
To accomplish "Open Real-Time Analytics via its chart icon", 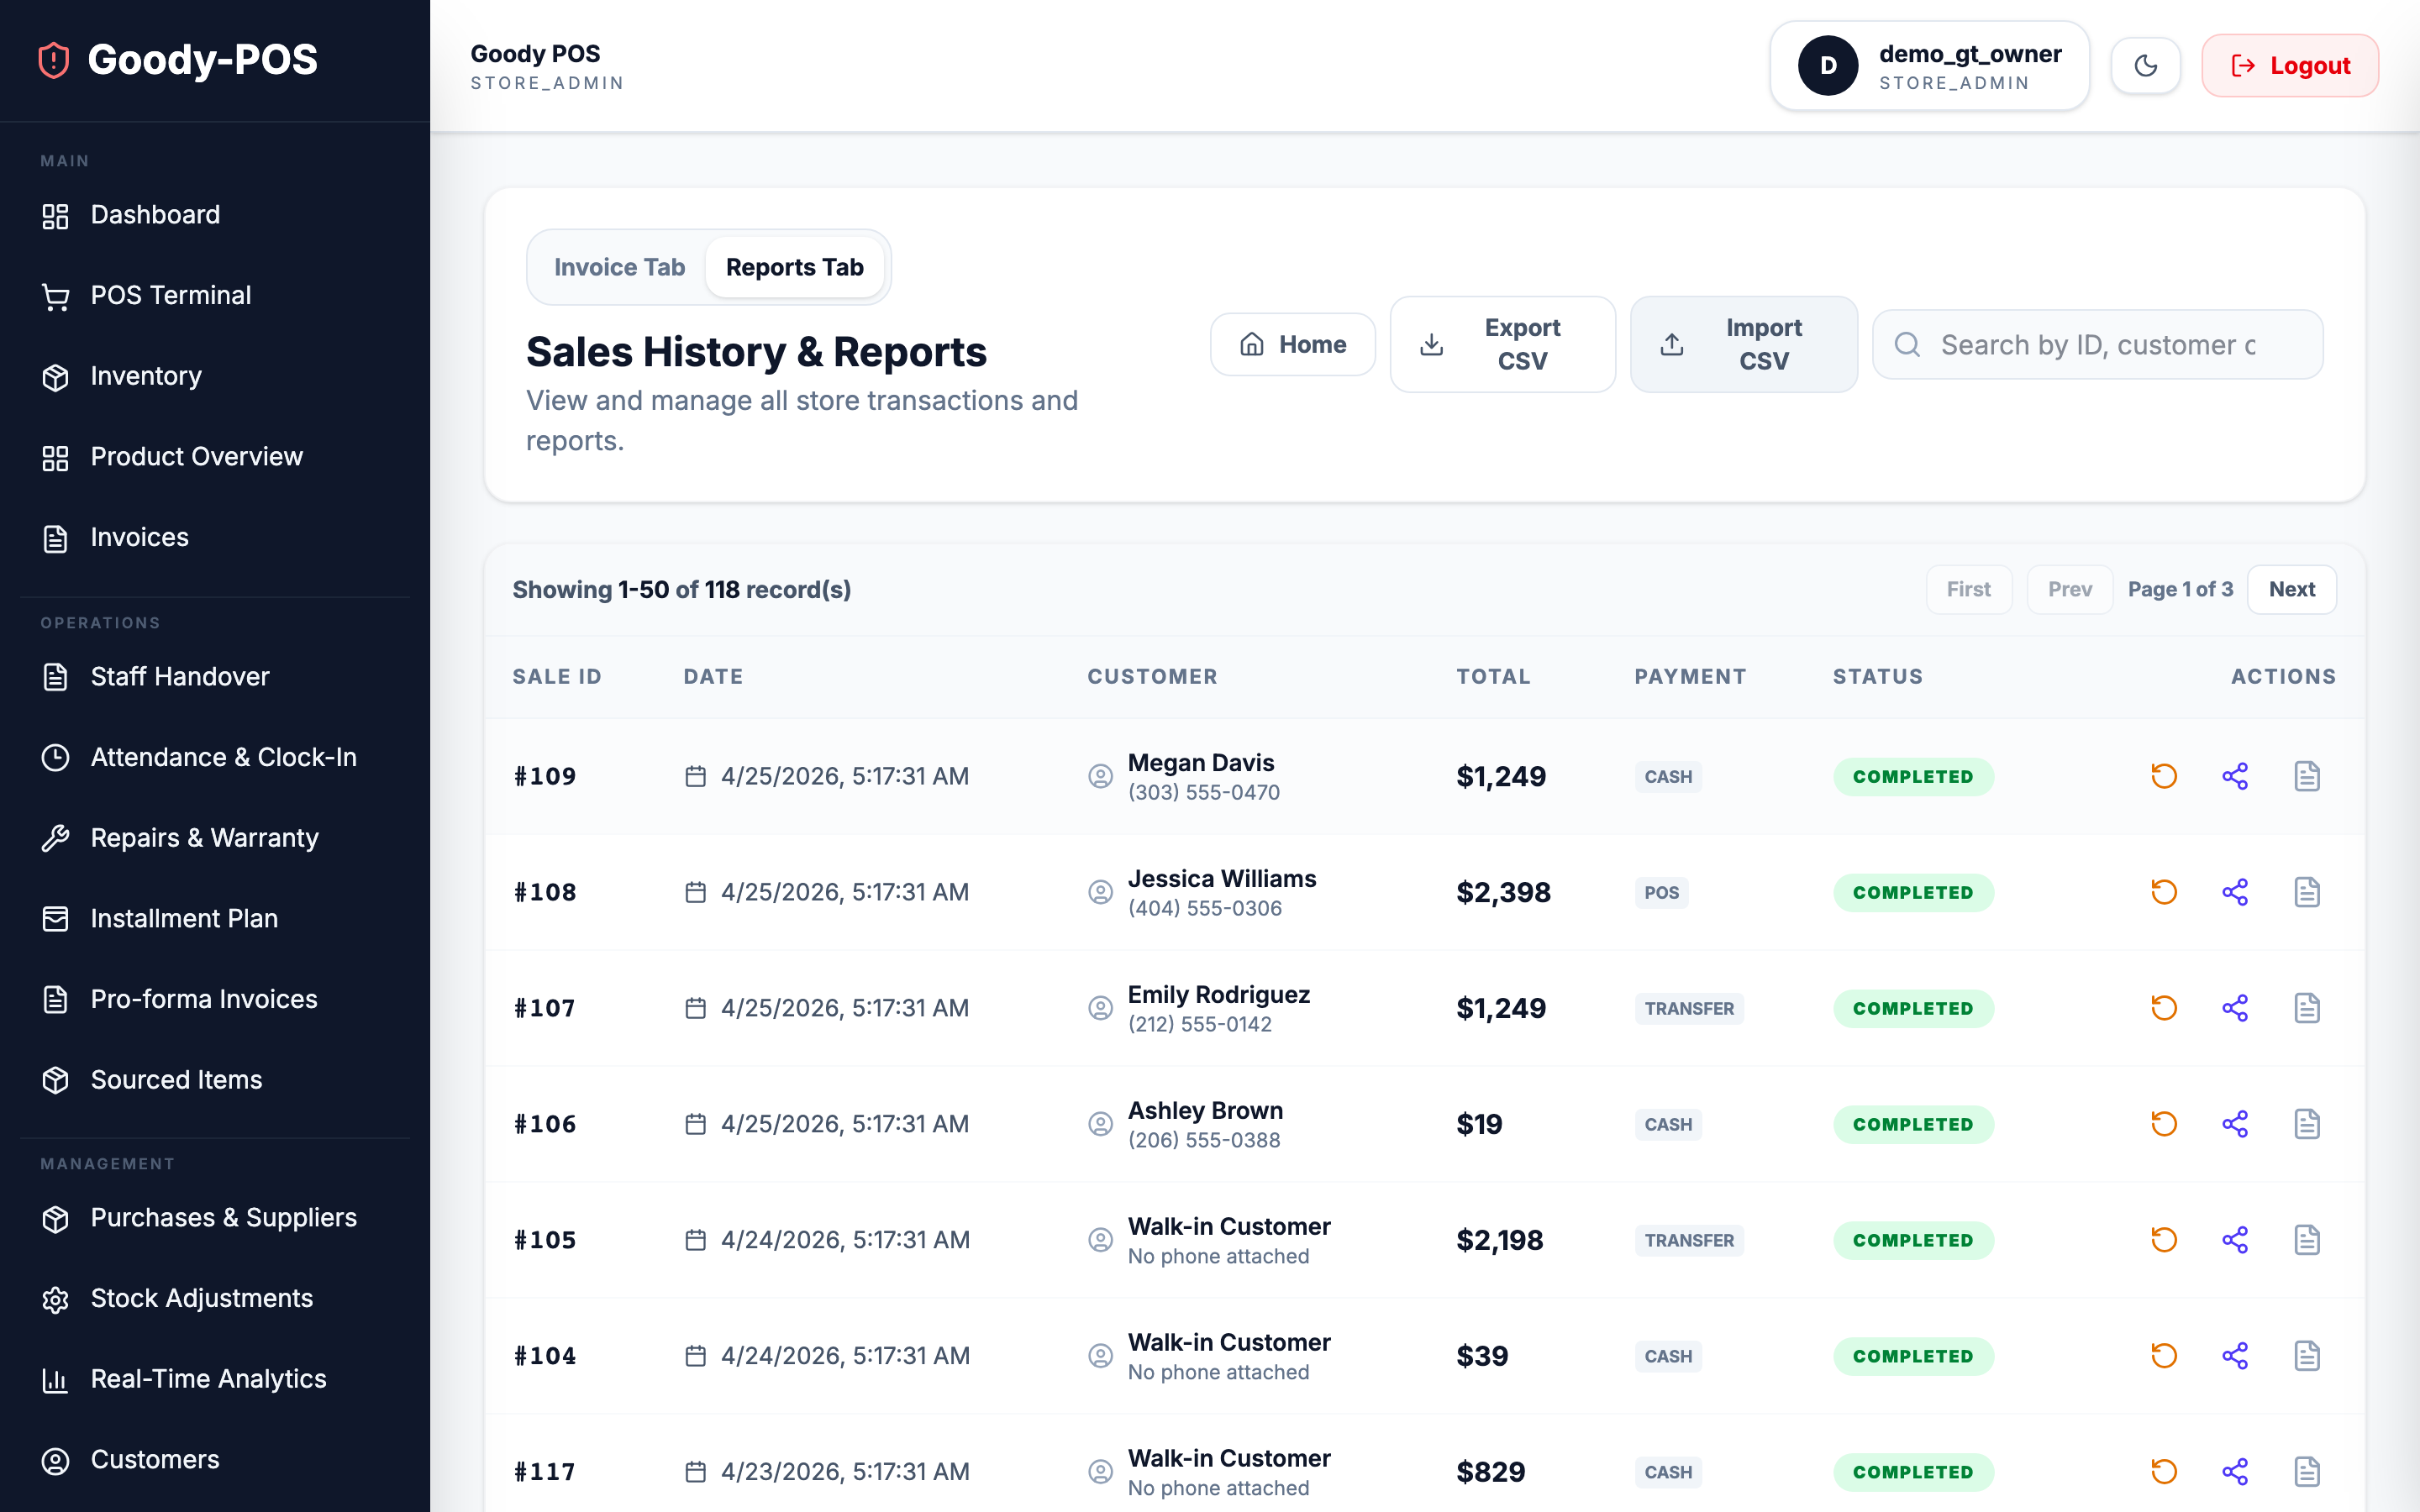I will pos(55,1379).
